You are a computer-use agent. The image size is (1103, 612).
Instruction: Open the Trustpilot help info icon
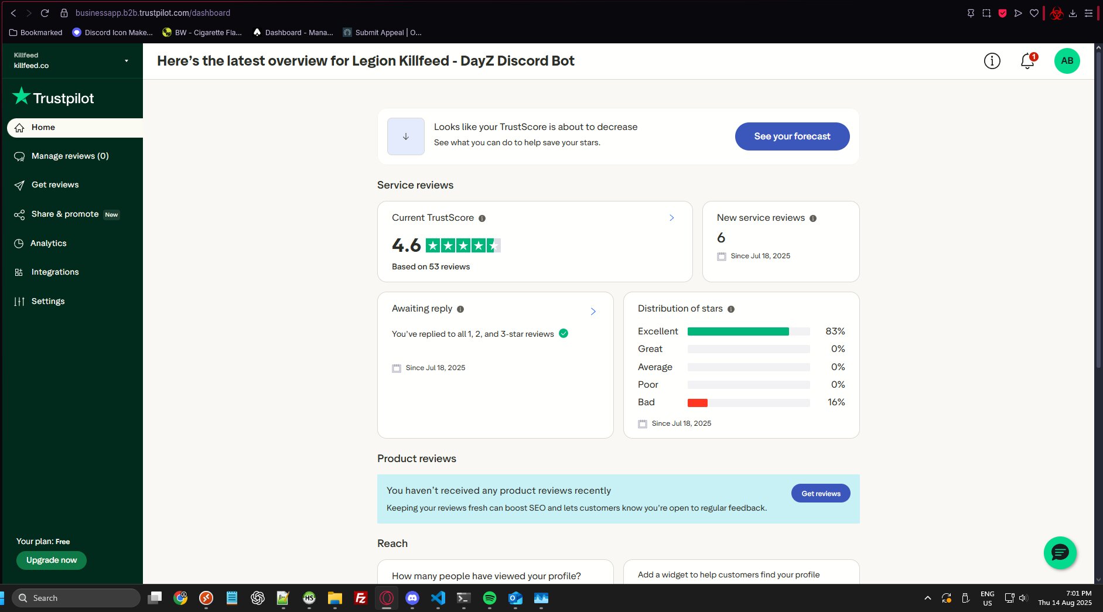[x=992, y=61]
